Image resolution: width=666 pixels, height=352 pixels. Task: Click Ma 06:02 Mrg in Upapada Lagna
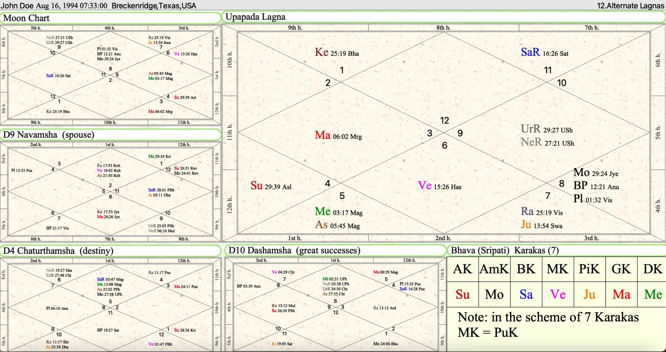[x=338, y=136]
